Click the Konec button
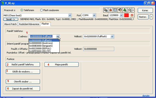The width and height of the screenshot is (156, 98). point(145,10)
